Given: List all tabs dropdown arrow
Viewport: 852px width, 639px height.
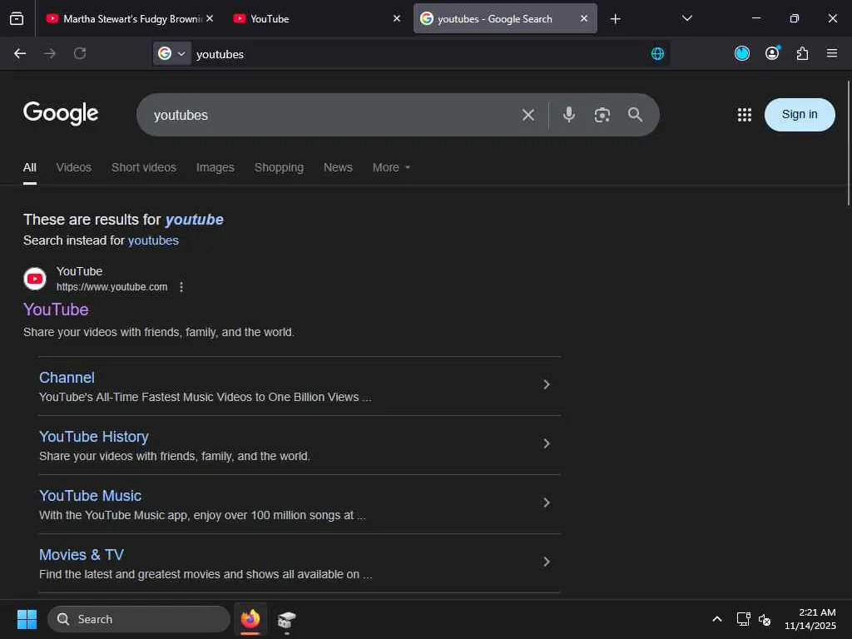Looking at the screenshot, I should click(x=686, y=18).
